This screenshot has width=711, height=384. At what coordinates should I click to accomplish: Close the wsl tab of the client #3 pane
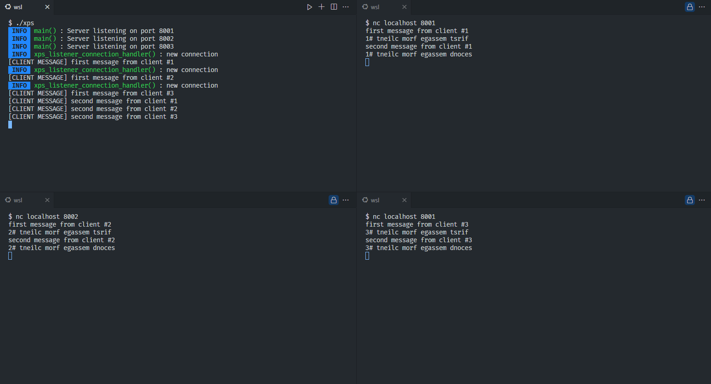pyautogui.click(x=404, y=200)
